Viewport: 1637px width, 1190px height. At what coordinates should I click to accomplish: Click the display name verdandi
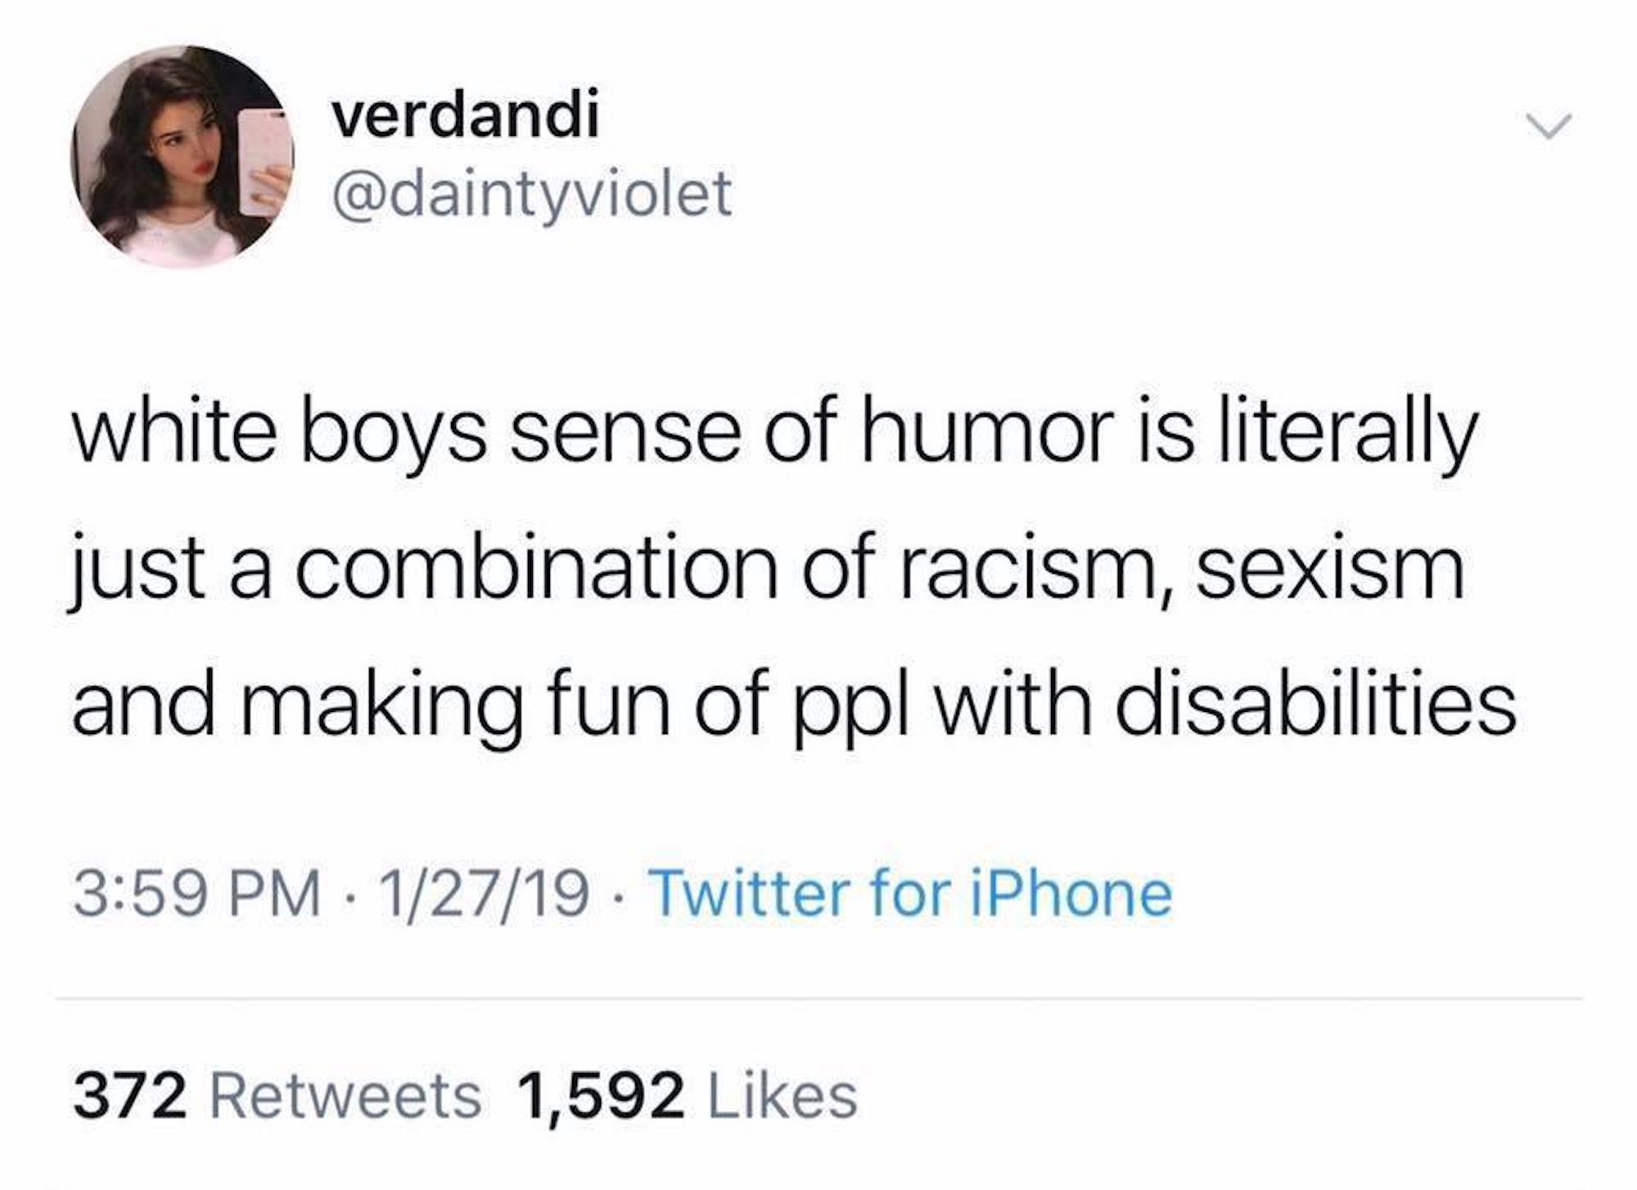click(465, 115)
